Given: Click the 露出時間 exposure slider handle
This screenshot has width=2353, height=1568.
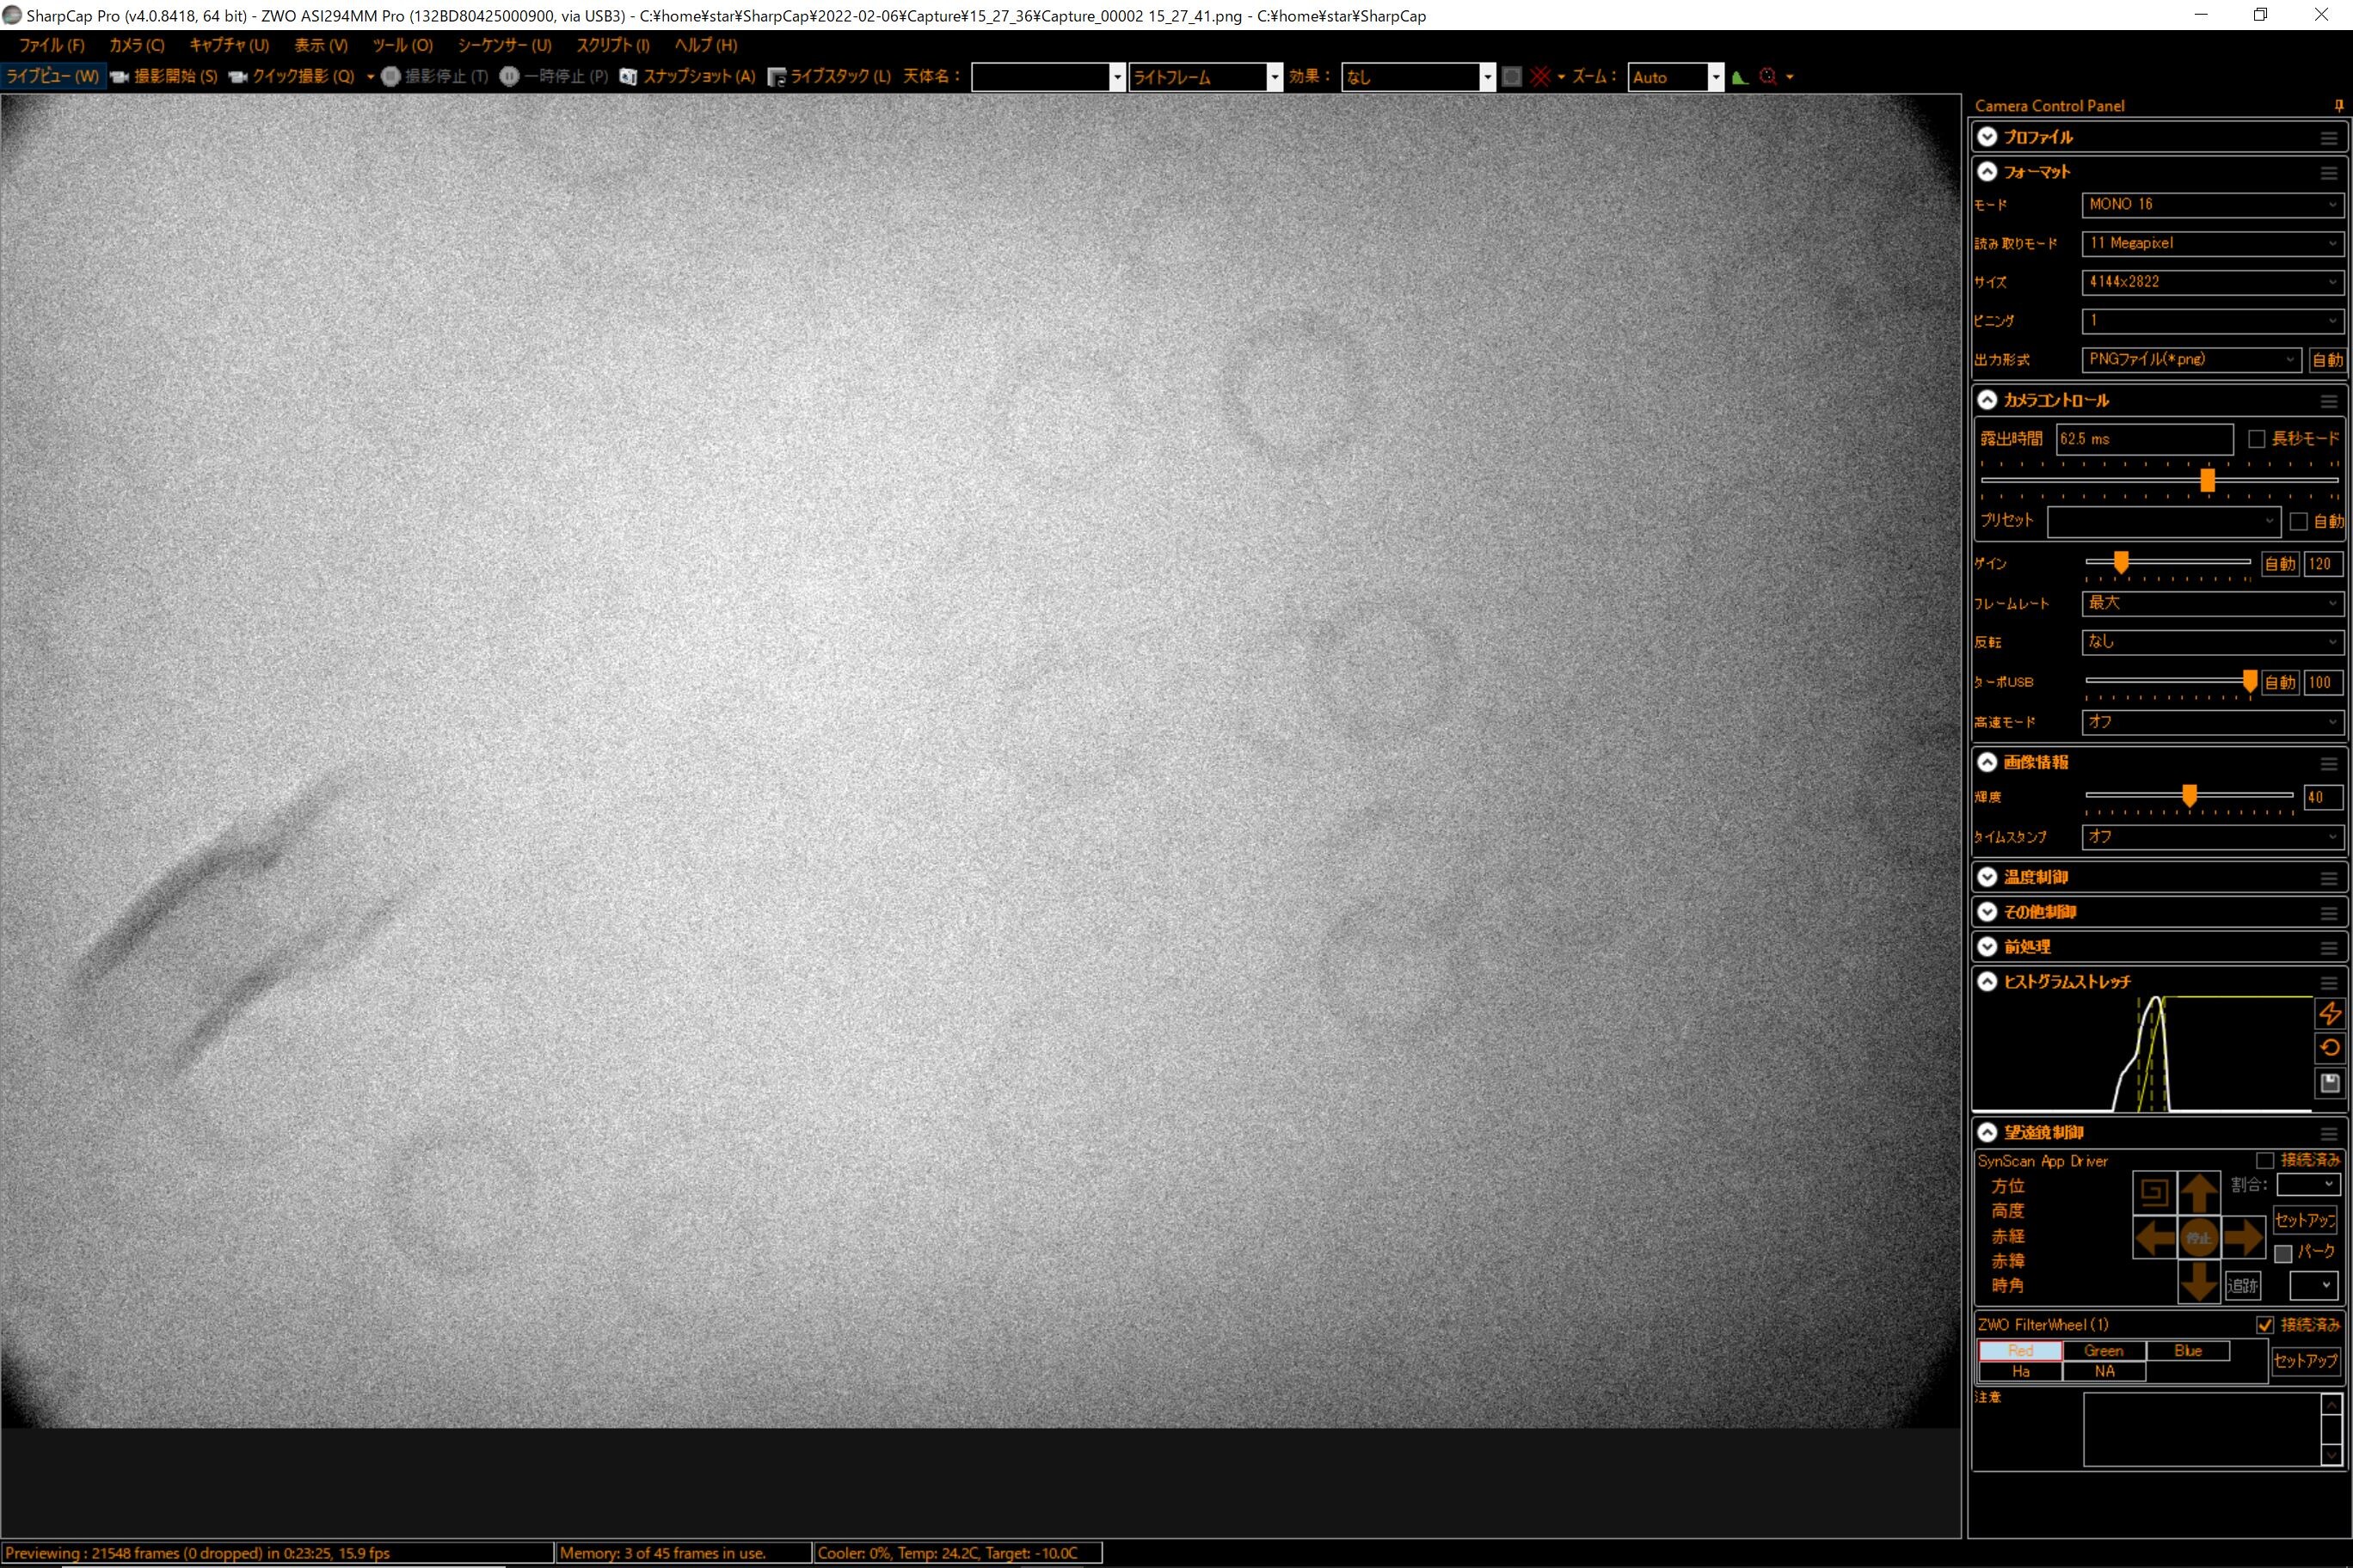Looking at the screenshot, I should click(x=2207, y=481).
